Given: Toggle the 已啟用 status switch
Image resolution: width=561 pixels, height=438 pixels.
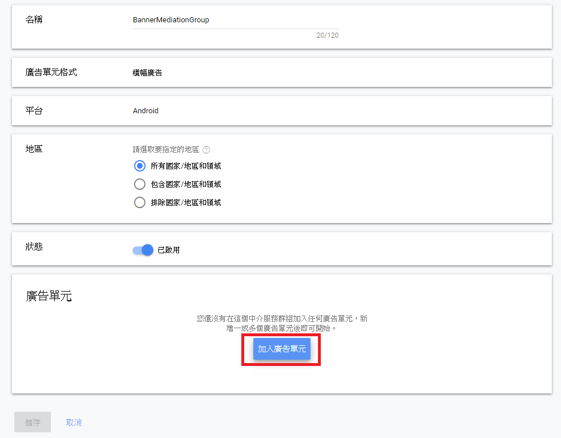Looking at the screenshot, I should pos(143,250).
